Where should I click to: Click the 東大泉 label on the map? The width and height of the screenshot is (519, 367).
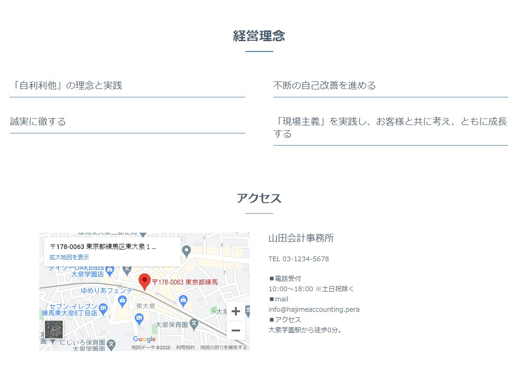[146, 306]
